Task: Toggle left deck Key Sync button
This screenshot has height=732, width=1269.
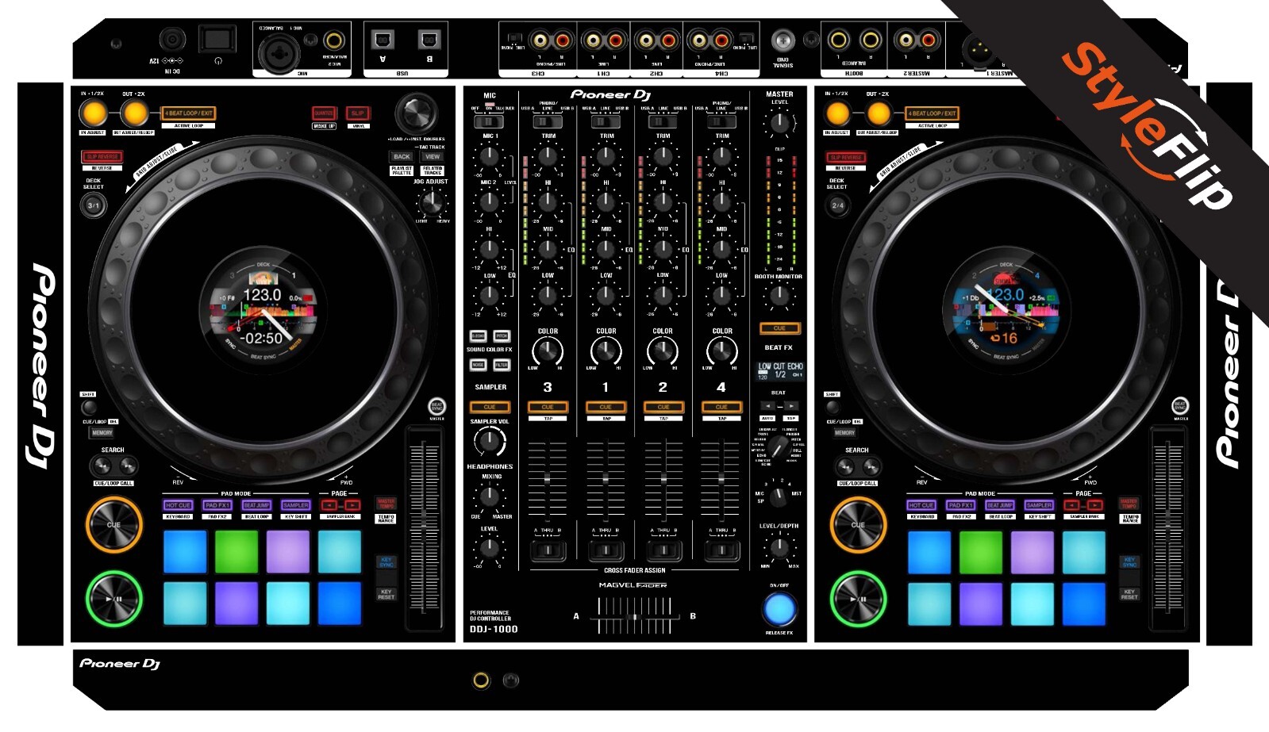Action: [386, 561]
